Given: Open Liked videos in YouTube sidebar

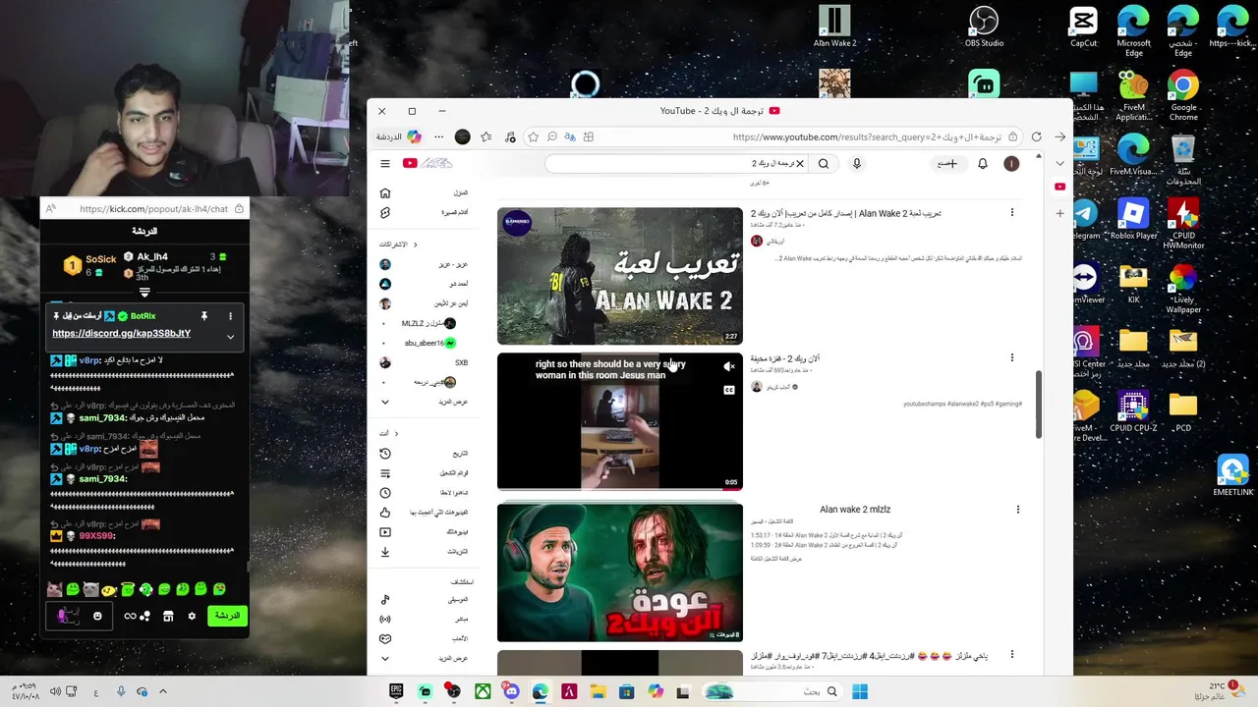Looking at the screenshot, I should [425, 513].
